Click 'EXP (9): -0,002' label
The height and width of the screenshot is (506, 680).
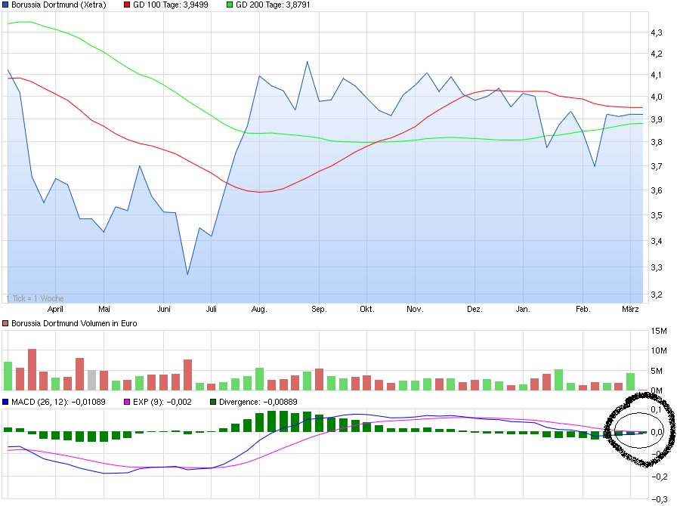(x=162, y=402)
